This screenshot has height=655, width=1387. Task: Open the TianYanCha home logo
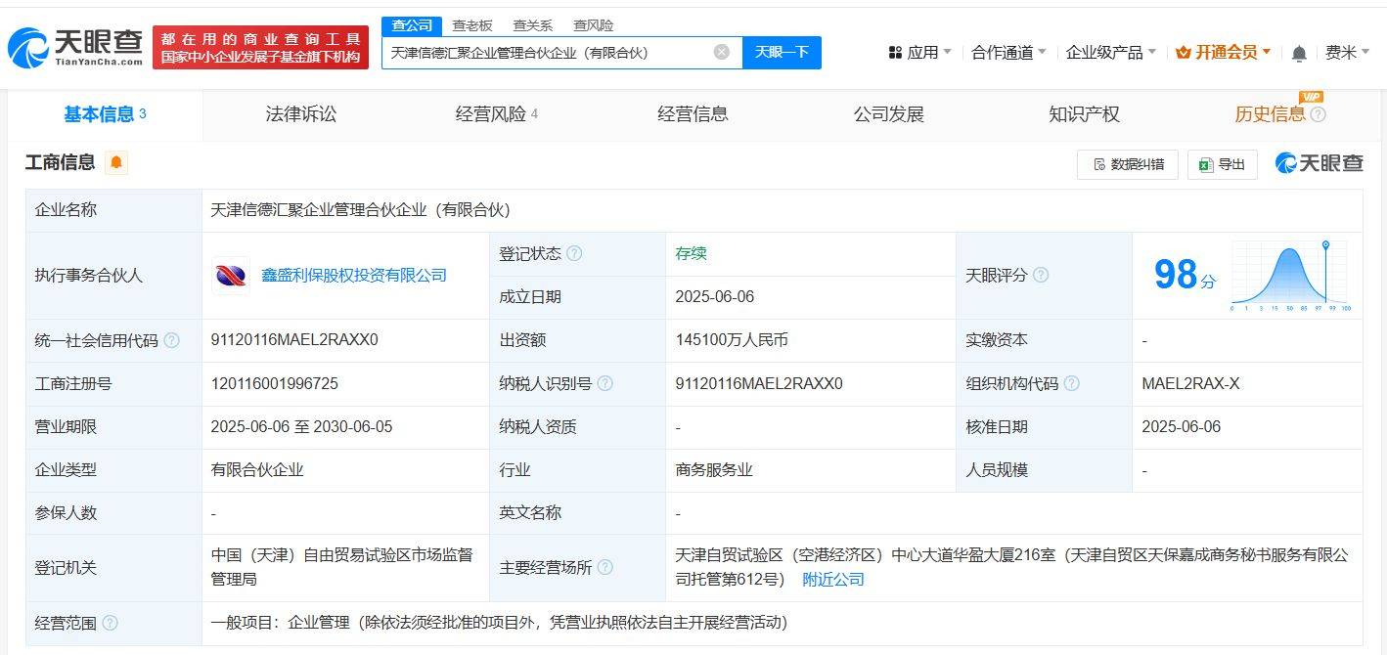pos(74,46)
